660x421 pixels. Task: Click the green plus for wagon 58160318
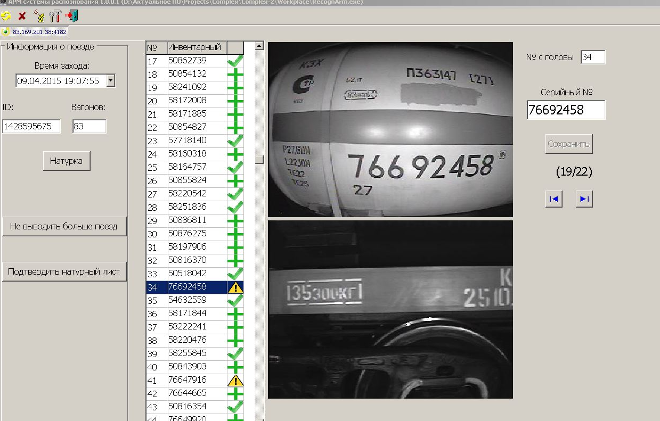click(235, 154)
